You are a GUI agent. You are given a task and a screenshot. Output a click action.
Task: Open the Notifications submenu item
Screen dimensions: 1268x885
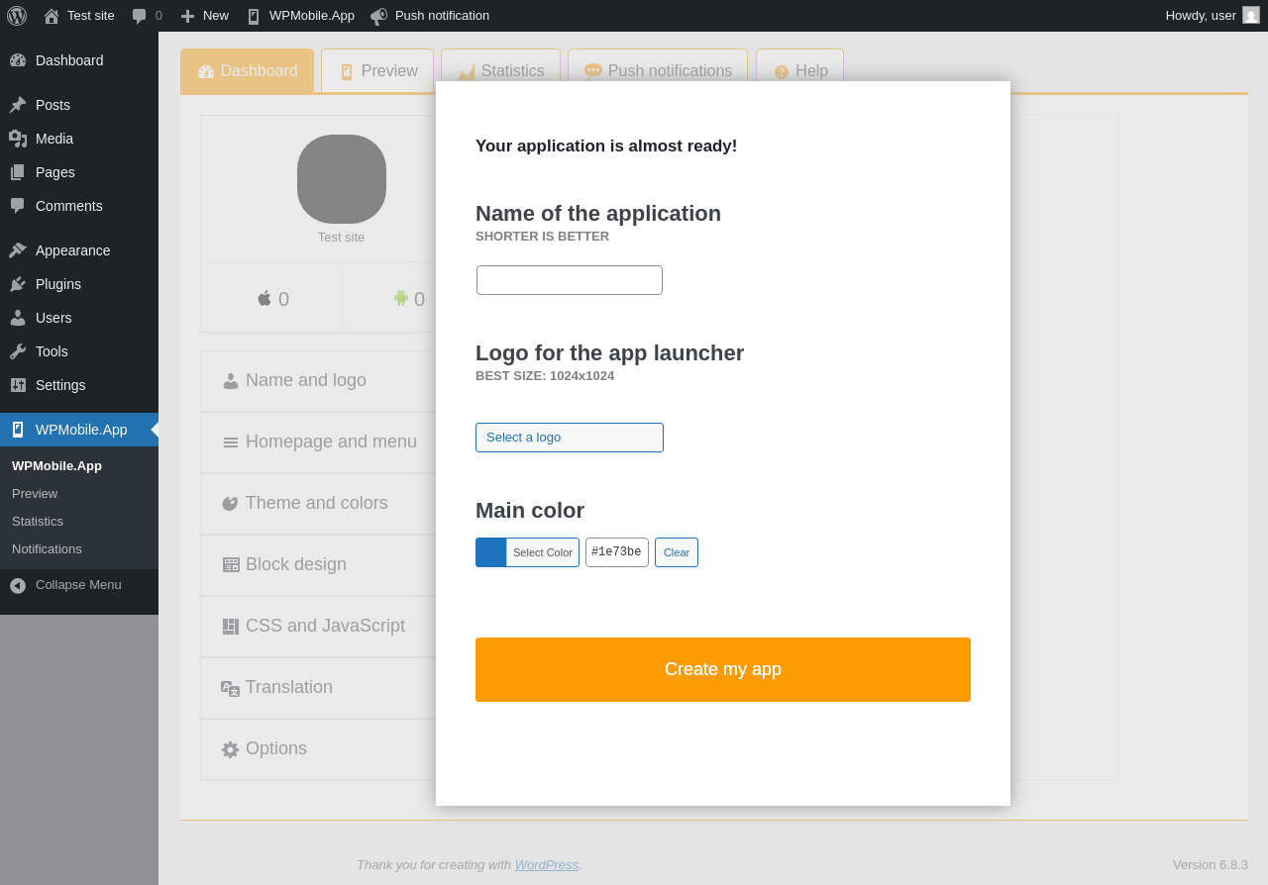[x=47, y=548]
